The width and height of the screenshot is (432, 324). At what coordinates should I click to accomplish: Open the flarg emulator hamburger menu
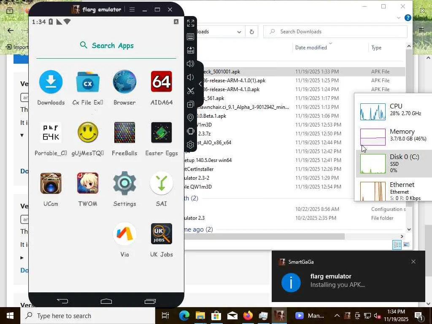tap(132, 10)
